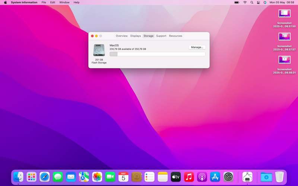This screenshot has height=186, width=298.
Task: Open Photos from the Dock
Action: pos(97,177)
